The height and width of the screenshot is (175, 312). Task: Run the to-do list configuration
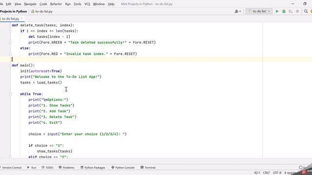click(277, 11)
